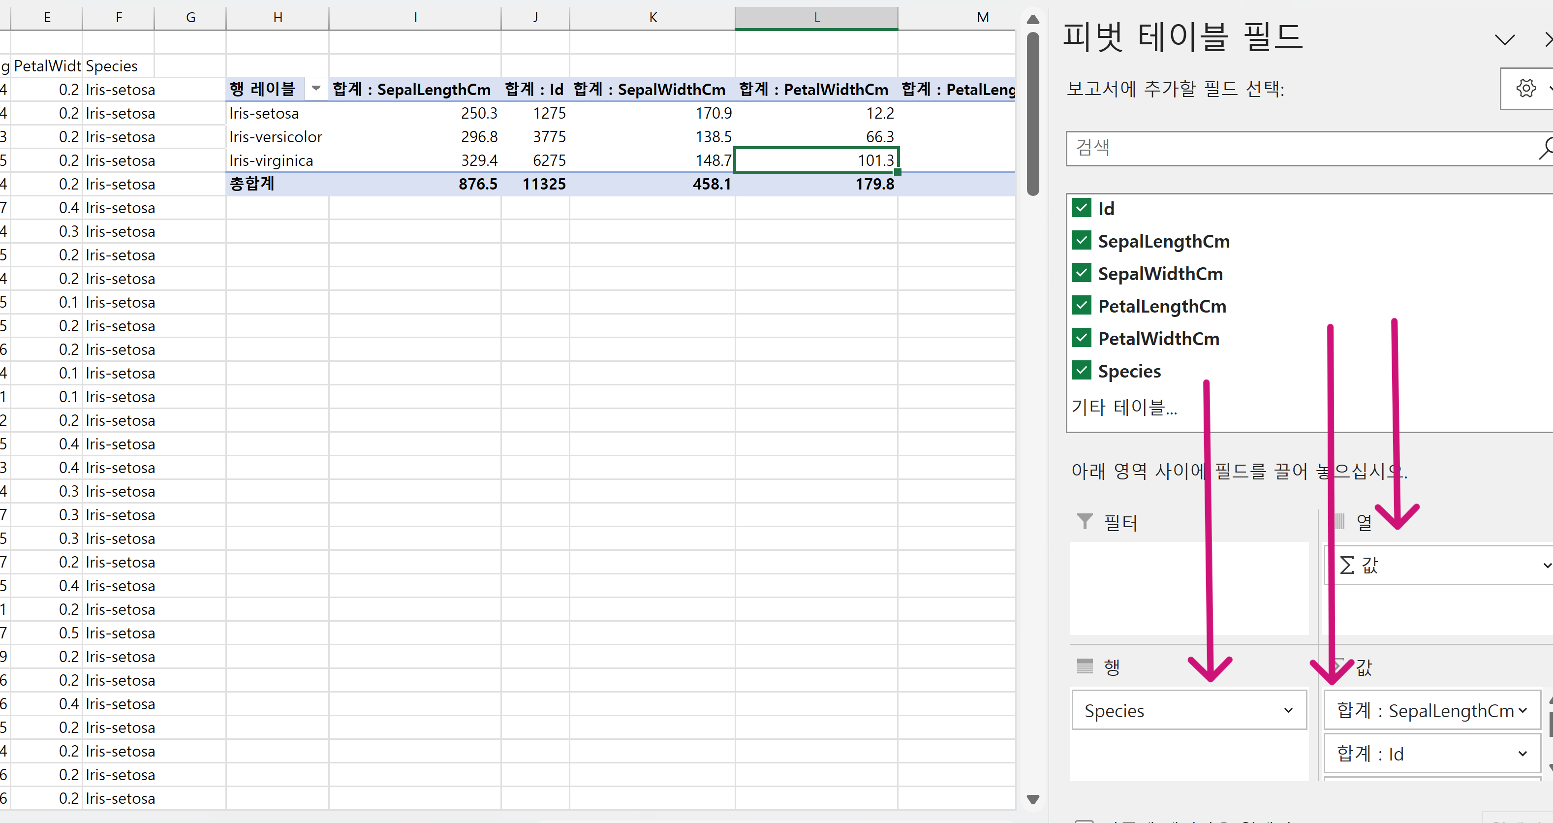Click the rows icon beside 행
The height and width of the screenshot is (823, 1553).
(1085, 666)
